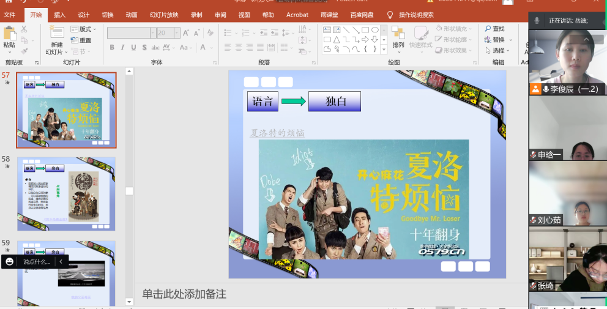Screen dimensions: 607x309
Task: Select the oval shape in shapes gallery
Action: point(374,30)
